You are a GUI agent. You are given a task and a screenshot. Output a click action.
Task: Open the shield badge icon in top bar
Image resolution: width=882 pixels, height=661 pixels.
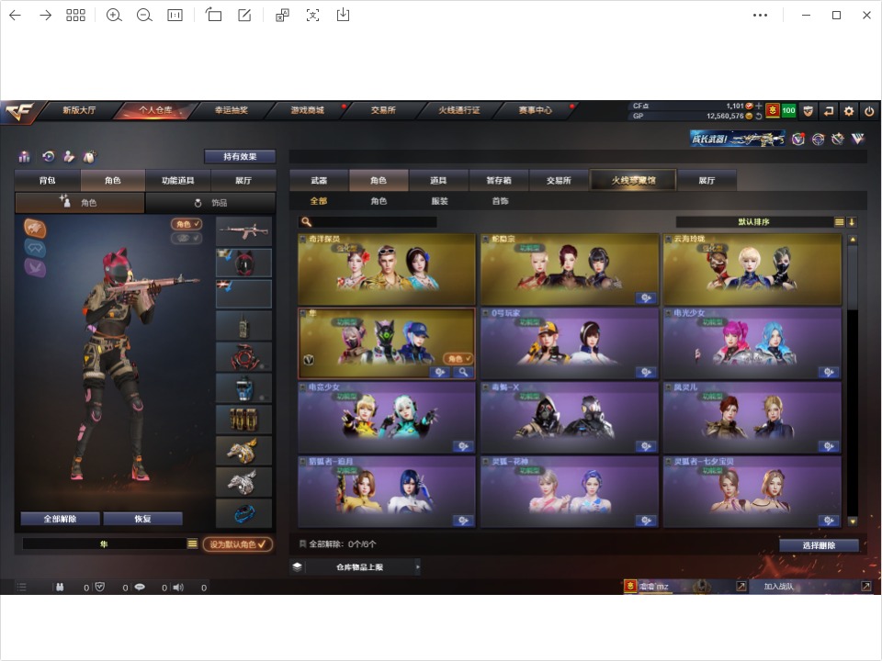pyautogui.click(x=808, y=111)
